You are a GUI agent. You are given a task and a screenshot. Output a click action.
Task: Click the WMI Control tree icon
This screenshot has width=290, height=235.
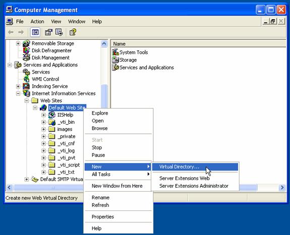coord(26,79)
